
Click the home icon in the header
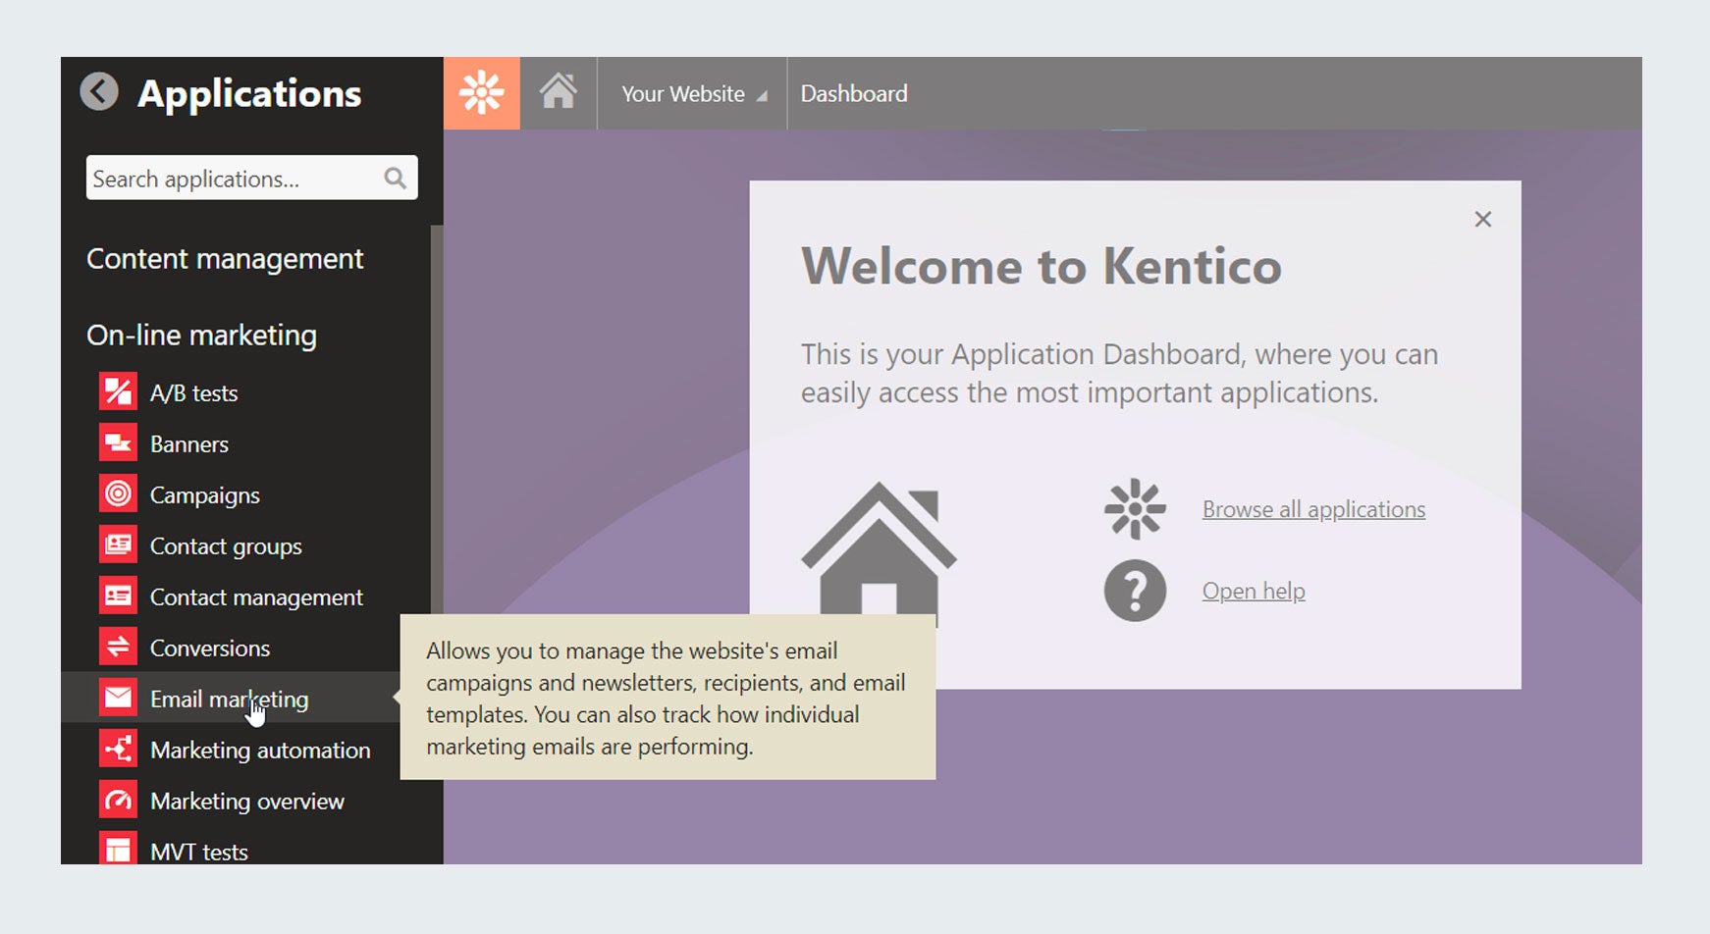pyautogui.click(x=559, y=93)
